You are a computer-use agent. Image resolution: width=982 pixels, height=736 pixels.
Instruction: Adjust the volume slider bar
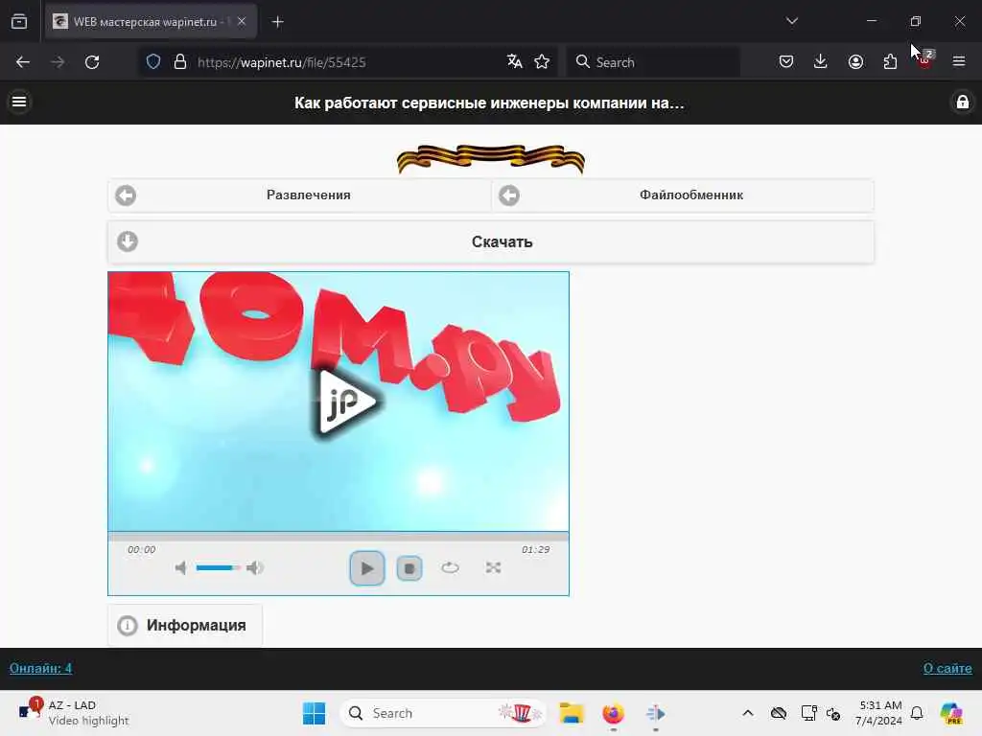[218, 567]
